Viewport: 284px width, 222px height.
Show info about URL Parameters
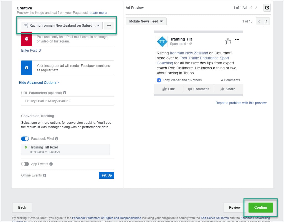(x=65, y=93)
